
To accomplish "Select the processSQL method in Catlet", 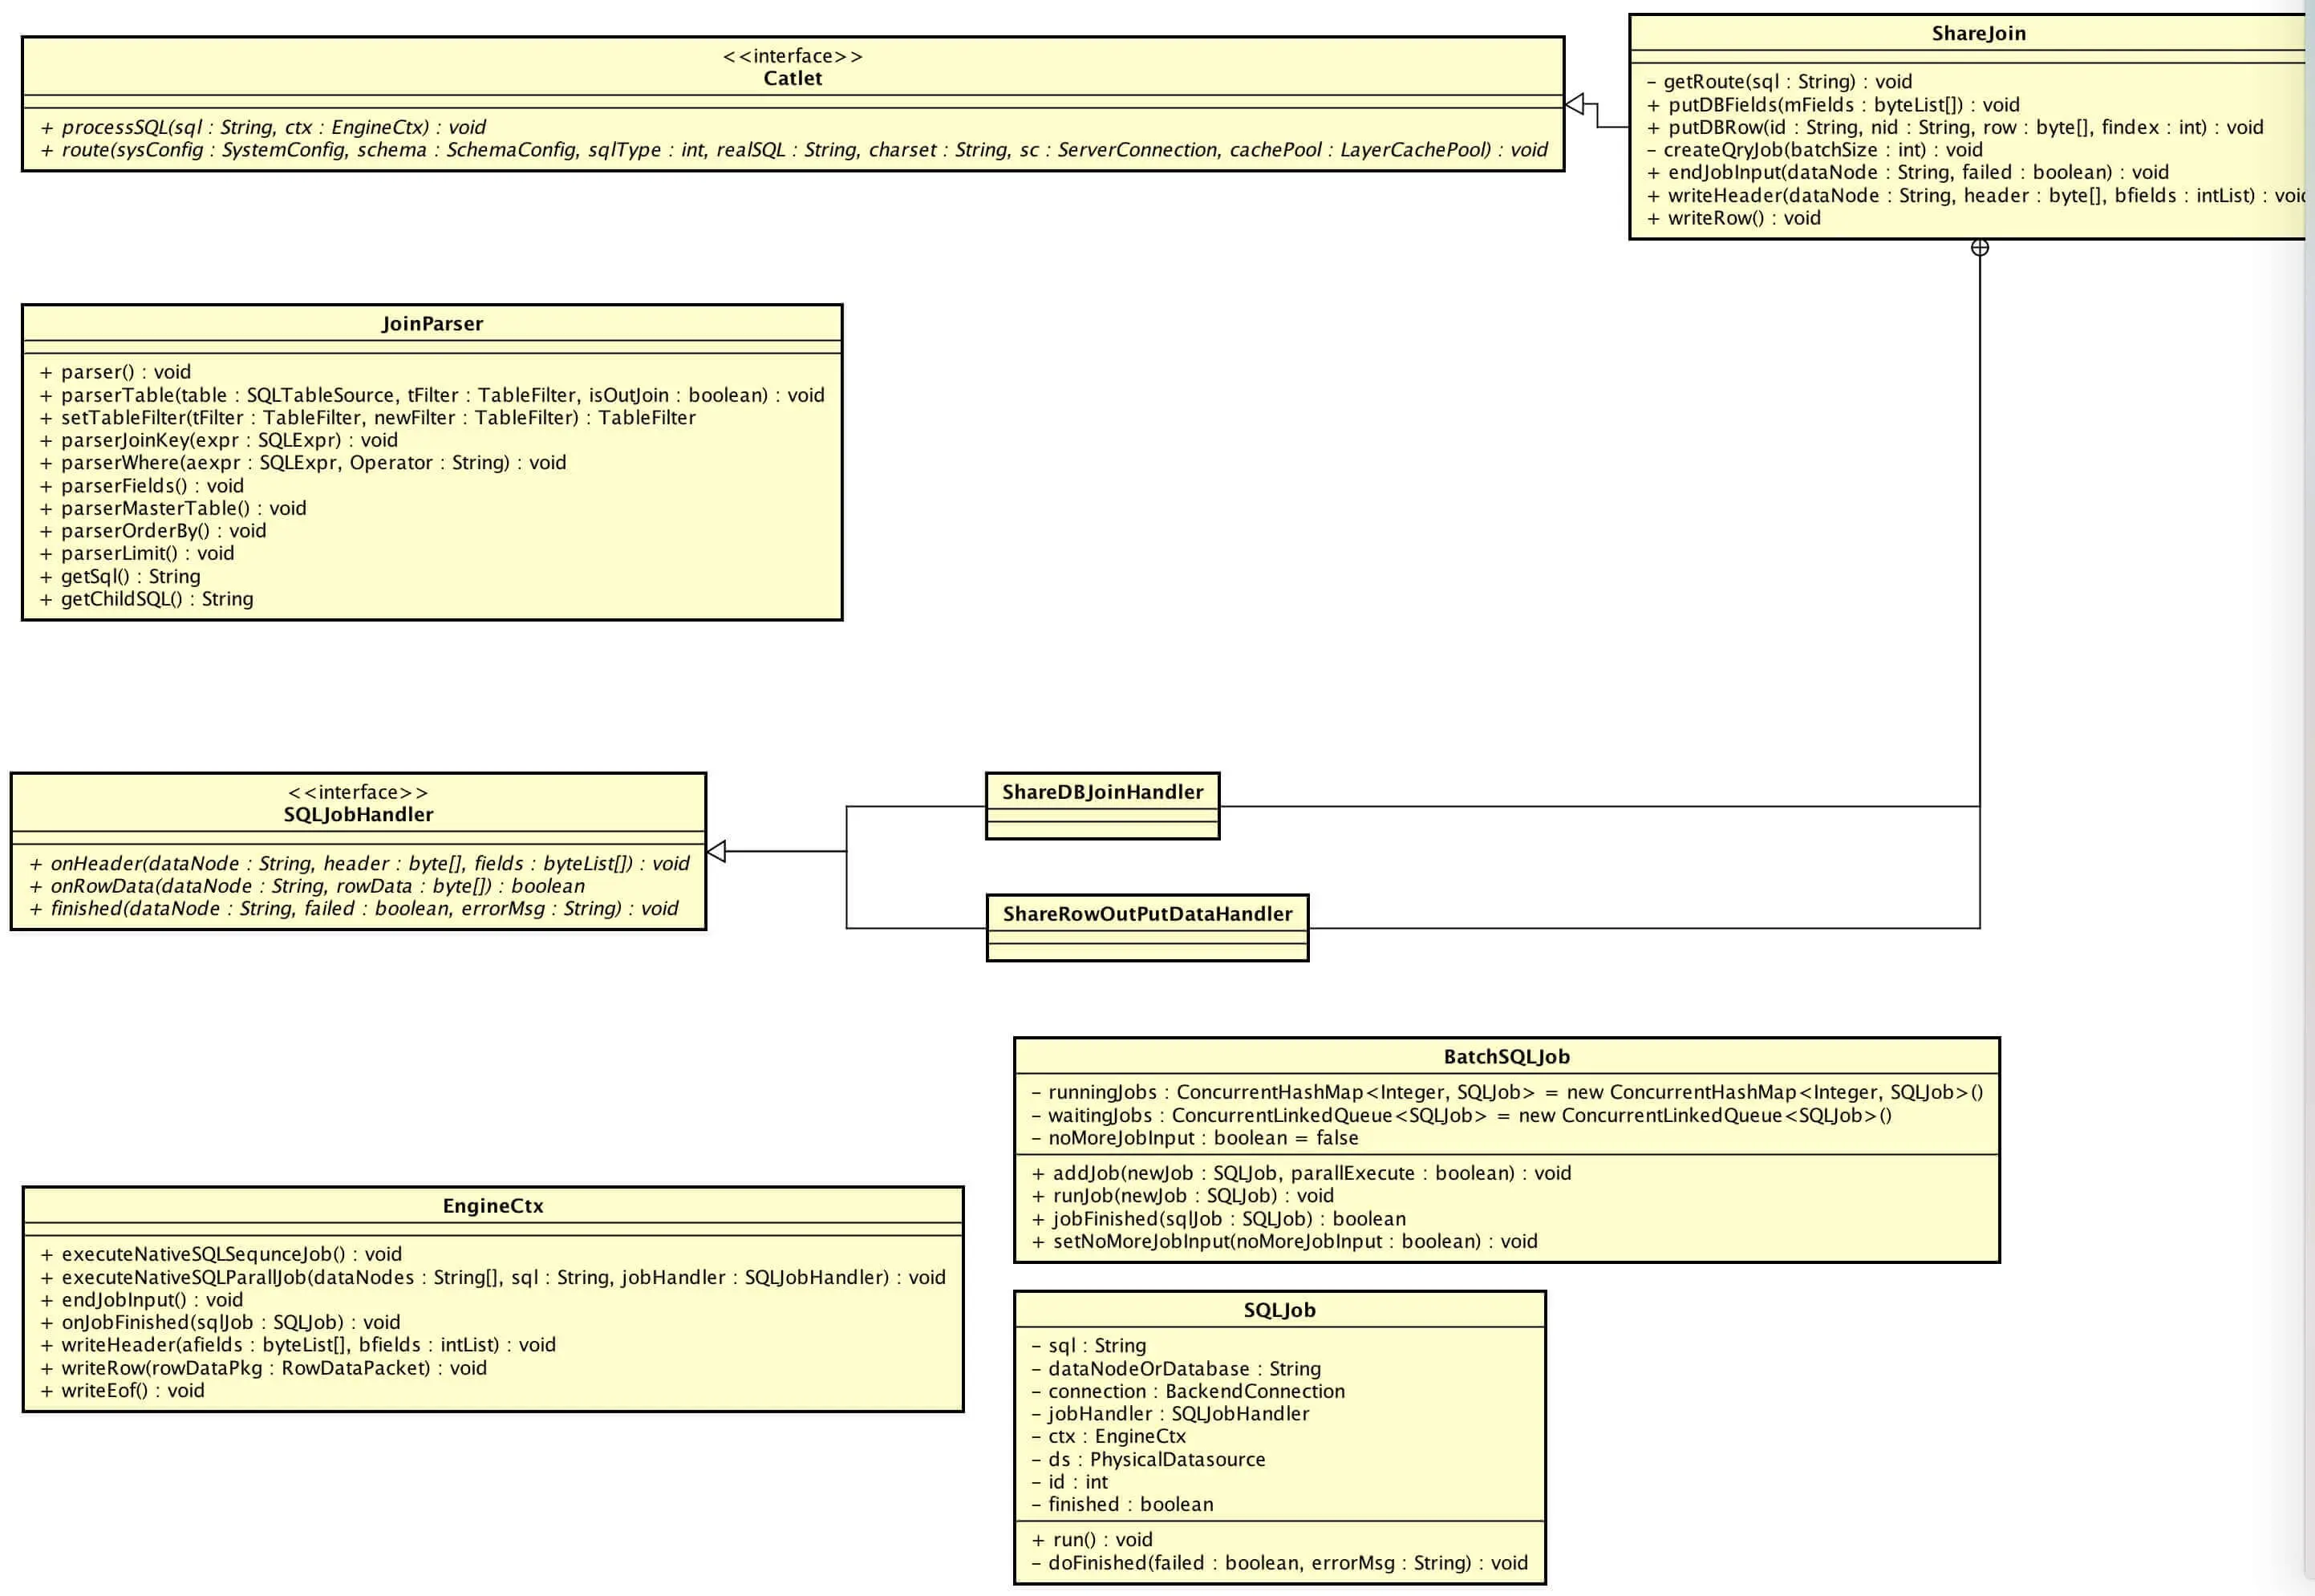I will click(264, 127).
